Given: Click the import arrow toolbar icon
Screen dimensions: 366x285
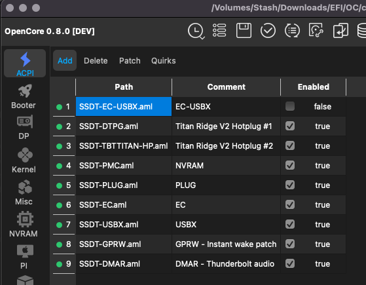Looking at the screenshot, I should click(340, 30).
